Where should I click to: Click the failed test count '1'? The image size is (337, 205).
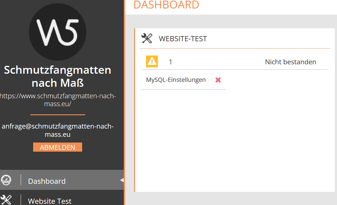point(170,62)
